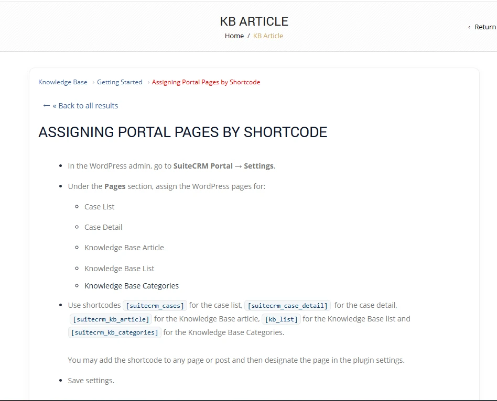
Task: Select the suitecrm_kb_categories shortcode snippet
Action: tap(114, 332)
